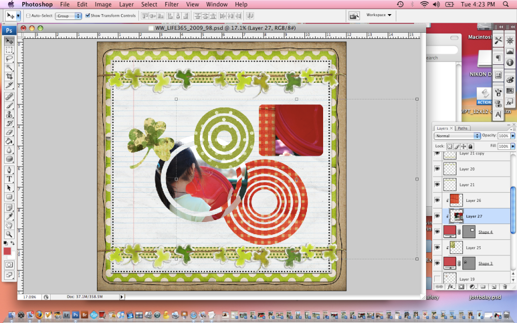Select the Path Selection tool
This screenshot has width=517, height=323.
(9, 188)
